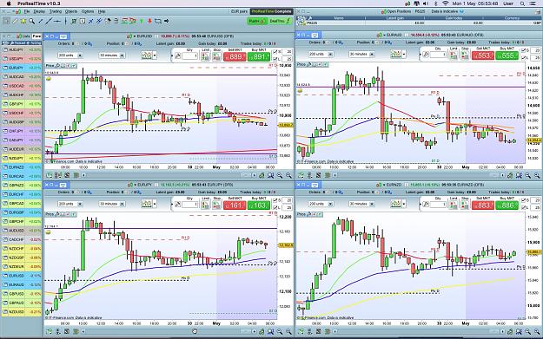Click the Limit order icon on EURAUD chart

pos(454,55)
